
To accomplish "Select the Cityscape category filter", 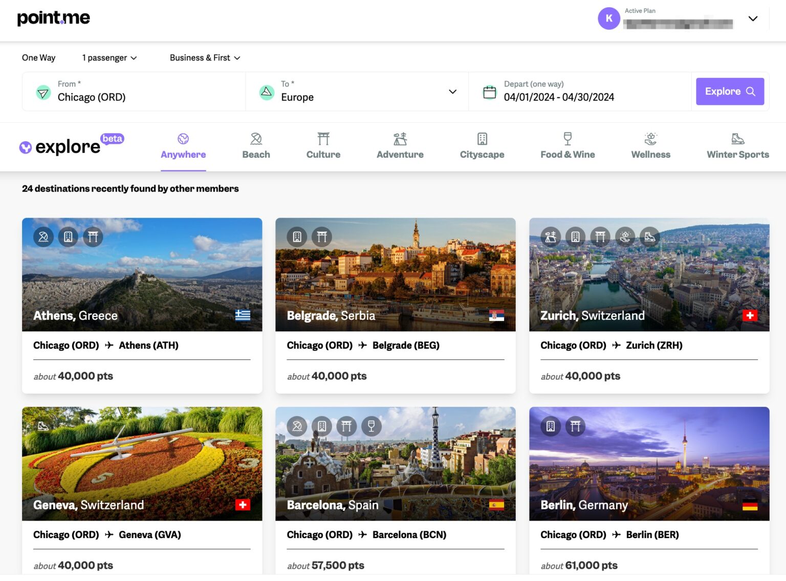I will click(481, 146).
